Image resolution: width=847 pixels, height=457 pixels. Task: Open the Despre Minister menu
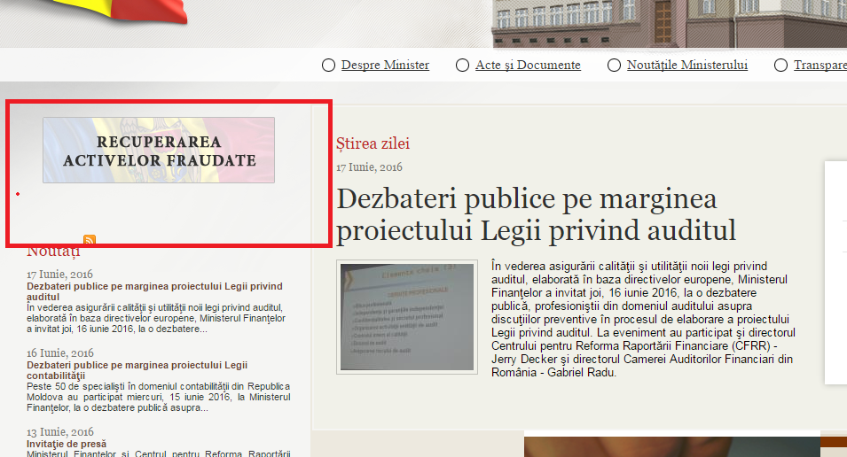click(385, 66)
